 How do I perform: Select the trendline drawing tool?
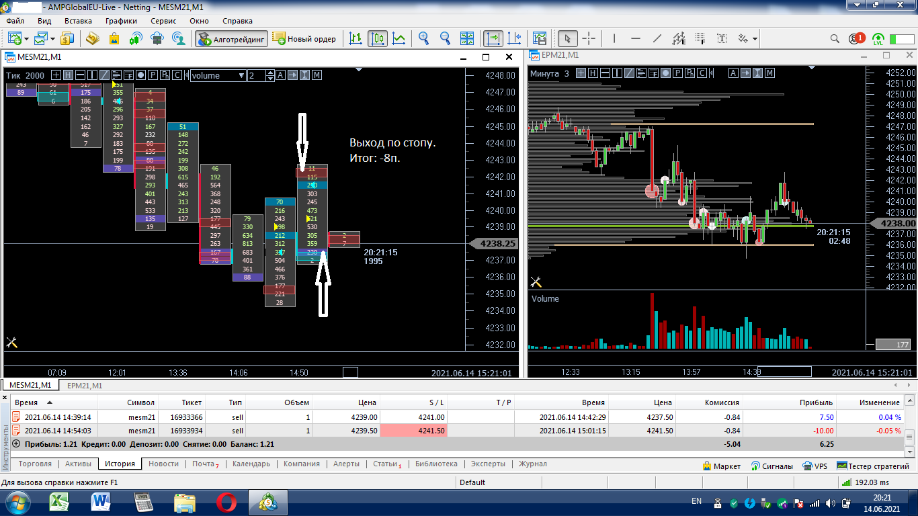[x=657, y=38]
